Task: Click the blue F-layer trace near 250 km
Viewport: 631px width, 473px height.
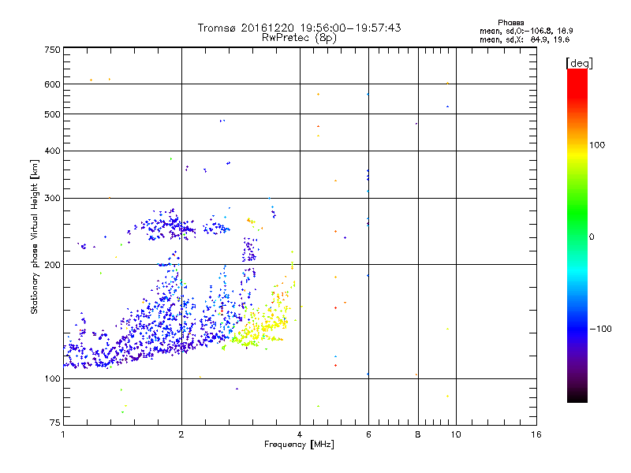Action: point(169,227)
